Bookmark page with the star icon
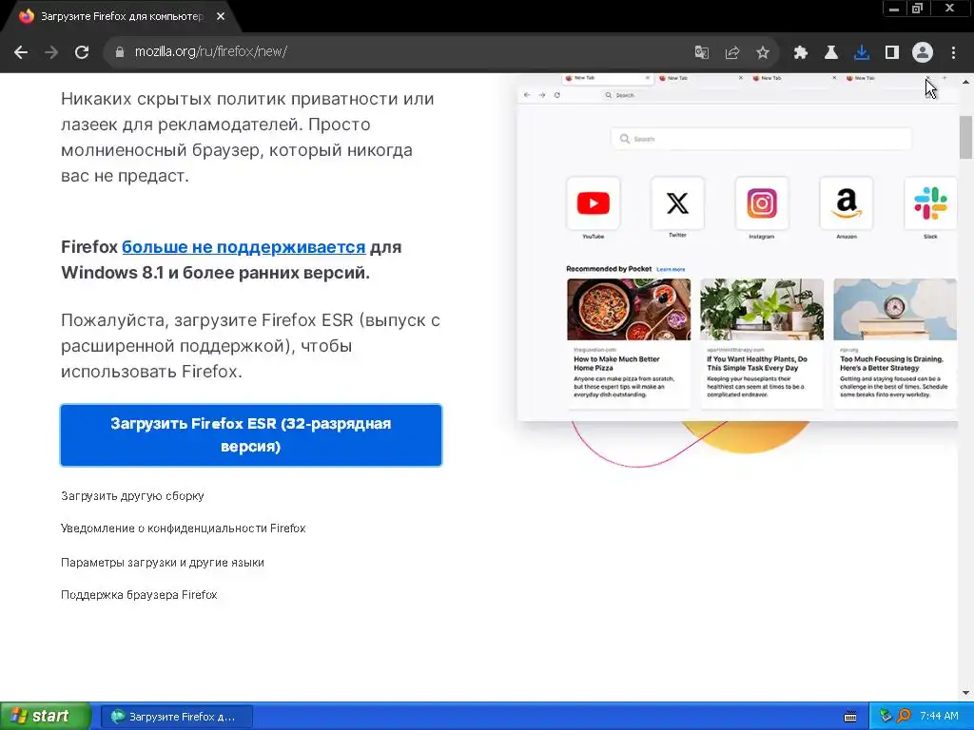Image resolution: width=974 pixels, height=730 pixels. pos(763,52)
